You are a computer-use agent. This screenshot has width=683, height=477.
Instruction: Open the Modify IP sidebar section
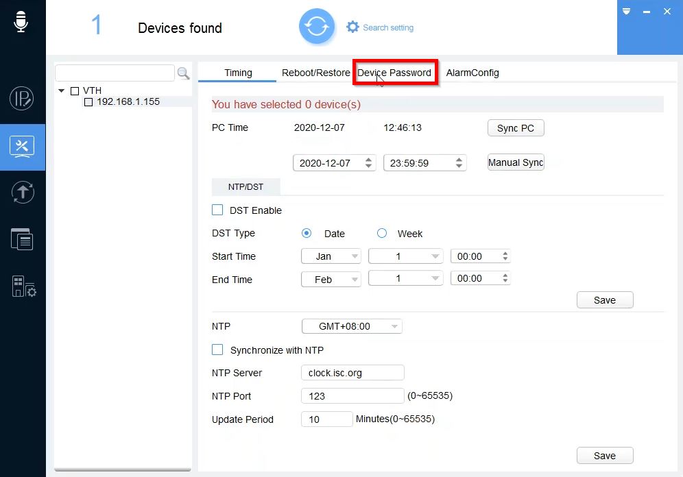(22, 99)
